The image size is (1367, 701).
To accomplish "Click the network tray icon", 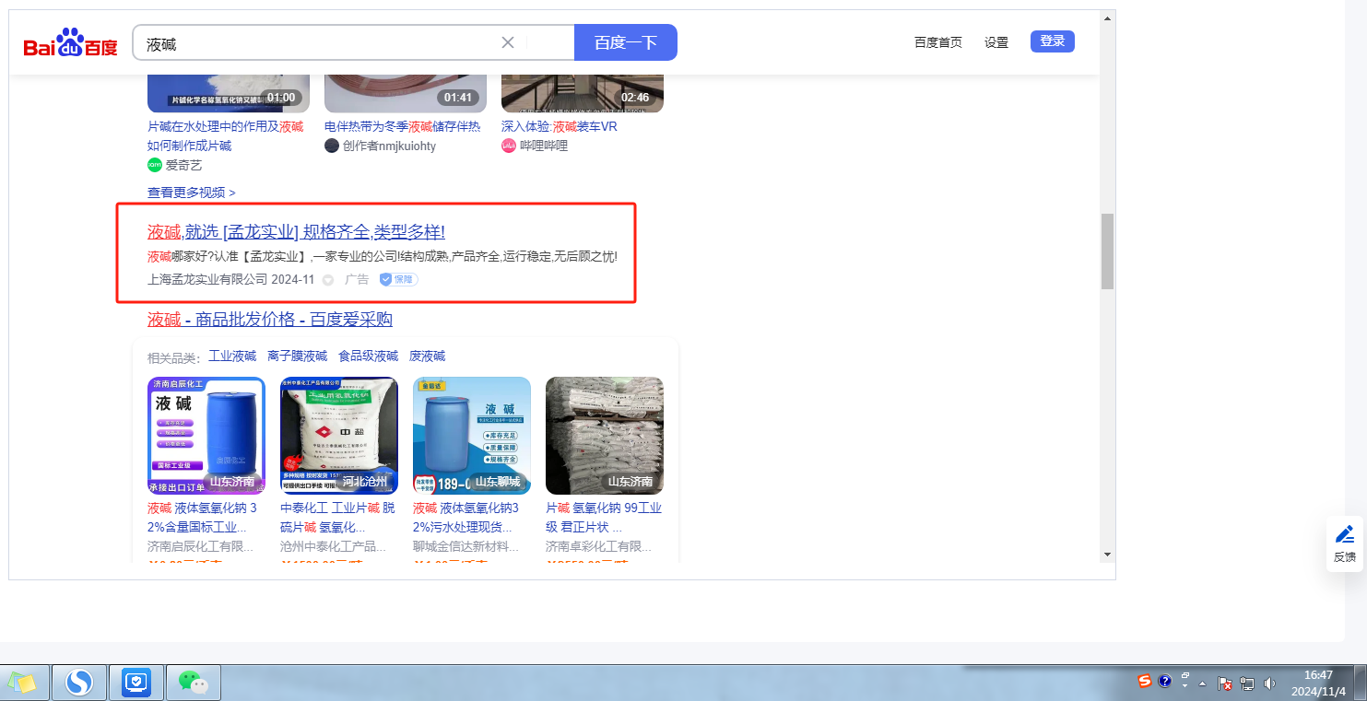I will (x=1247, y=683).
